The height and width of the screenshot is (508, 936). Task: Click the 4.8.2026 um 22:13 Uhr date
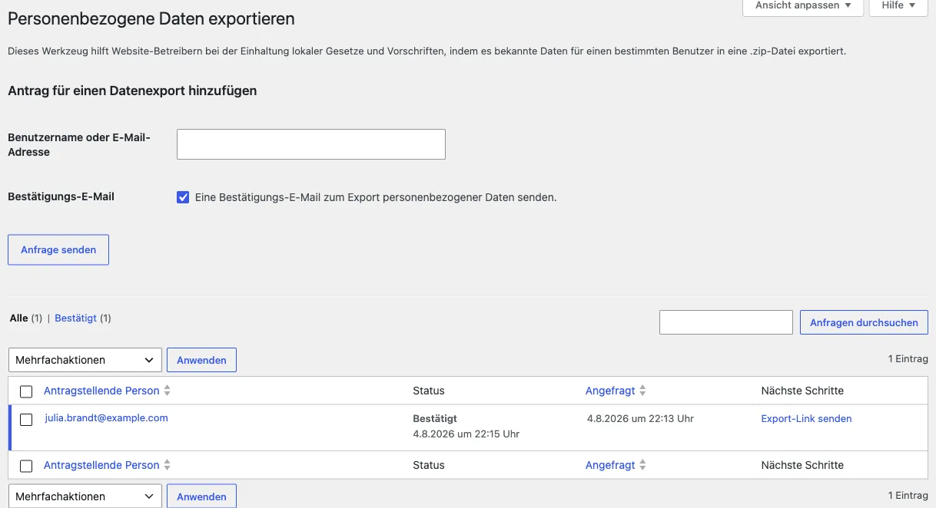640,419
